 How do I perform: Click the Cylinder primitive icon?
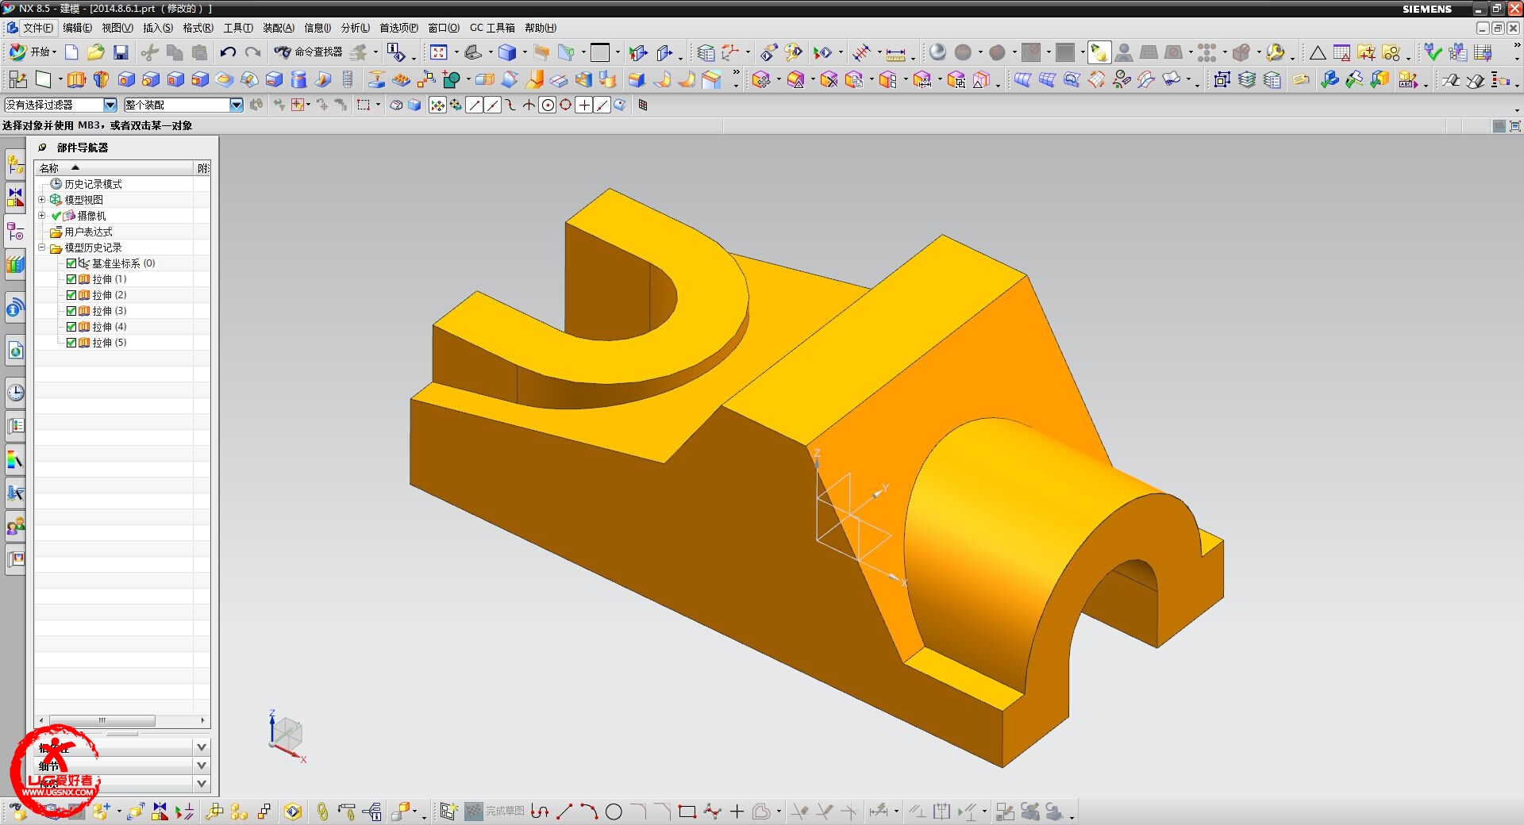click(298, 79)
